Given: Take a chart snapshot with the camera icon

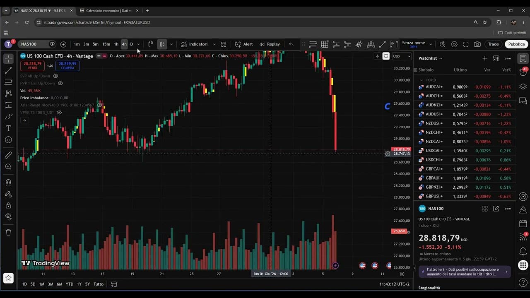Looking at the screenshot, I should pos(477,44).
